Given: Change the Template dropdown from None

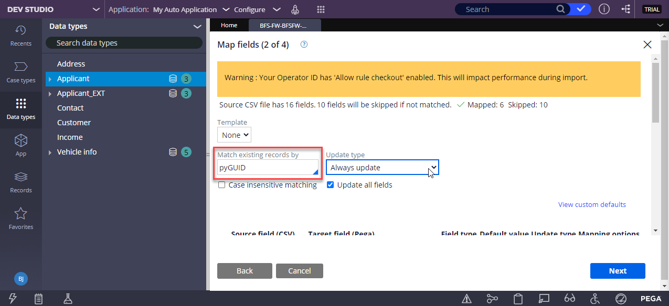Looking at the screenshot, I should (234, 135).
